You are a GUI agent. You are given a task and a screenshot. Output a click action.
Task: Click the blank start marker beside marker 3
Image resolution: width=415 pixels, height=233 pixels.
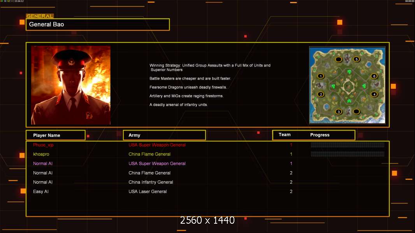(x=356, y=111)
